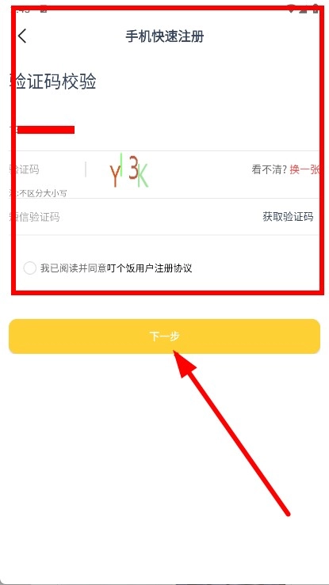This screenshot has width=329, height=585.
Task: Tap the back arrow icon
Action: [x=22, y=36]
